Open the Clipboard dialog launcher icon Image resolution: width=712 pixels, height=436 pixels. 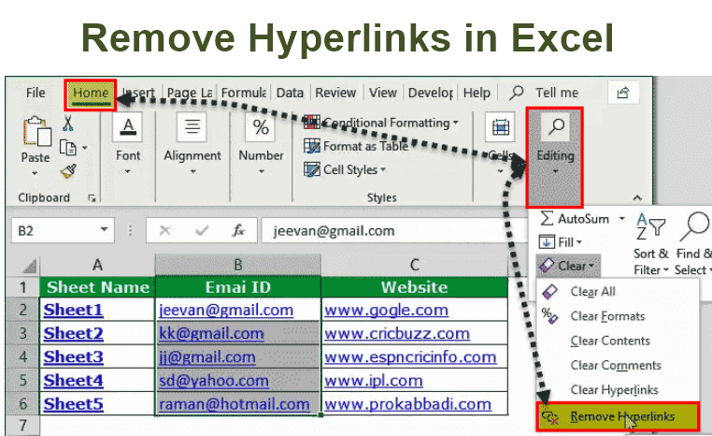point(93,197)
